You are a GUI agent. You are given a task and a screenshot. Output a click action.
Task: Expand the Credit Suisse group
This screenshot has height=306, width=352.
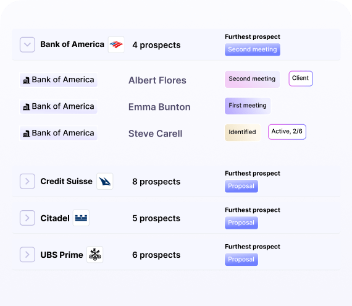(27, 181)
